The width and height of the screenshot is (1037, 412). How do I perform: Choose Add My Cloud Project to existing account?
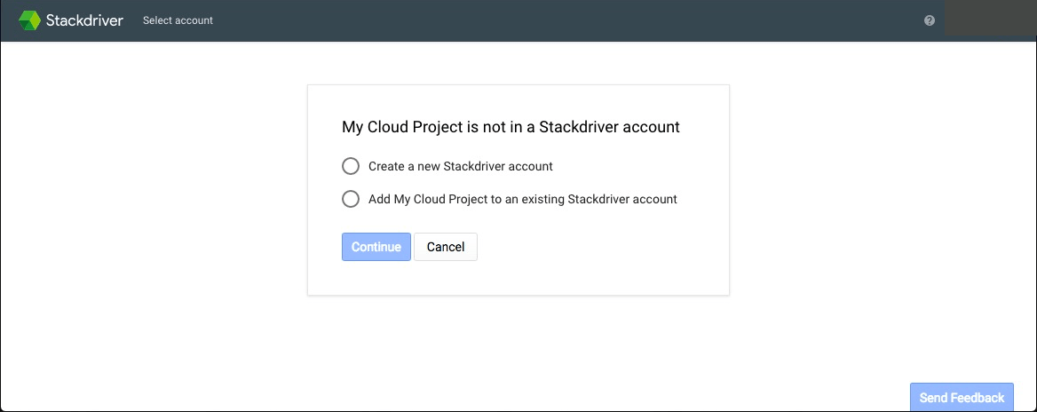tap(351, 198)
